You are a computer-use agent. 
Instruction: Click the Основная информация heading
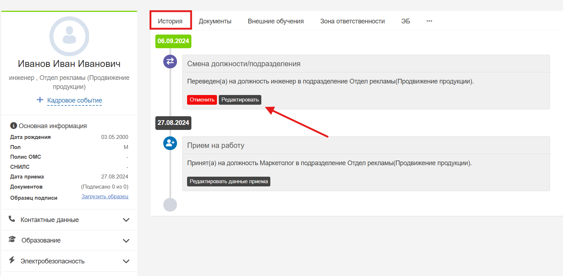(53, 126)
